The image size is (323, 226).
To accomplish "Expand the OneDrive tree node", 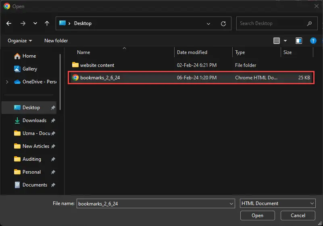I will [x=7, y=82].
